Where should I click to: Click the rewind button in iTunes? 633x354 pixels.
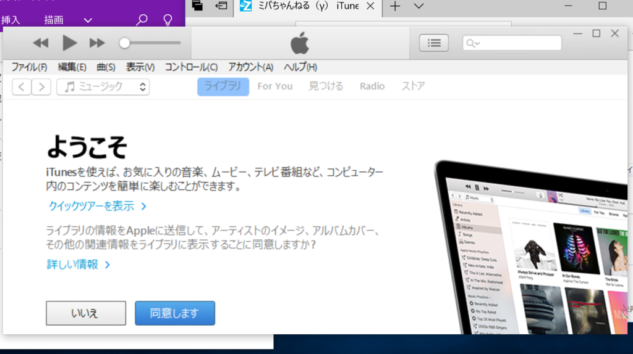(x=41, y=43)
